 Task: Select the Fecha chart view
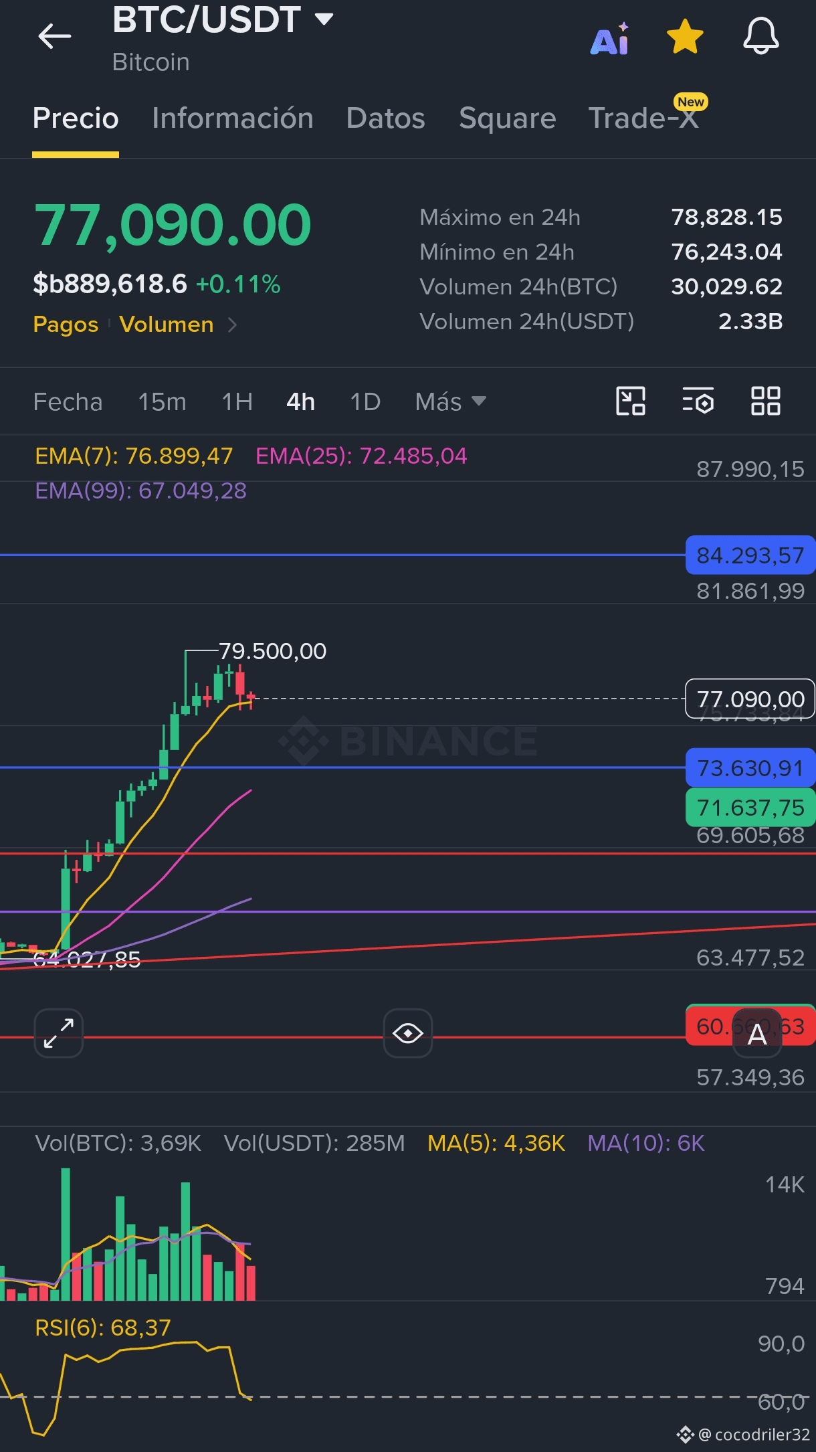coord(68,402)
